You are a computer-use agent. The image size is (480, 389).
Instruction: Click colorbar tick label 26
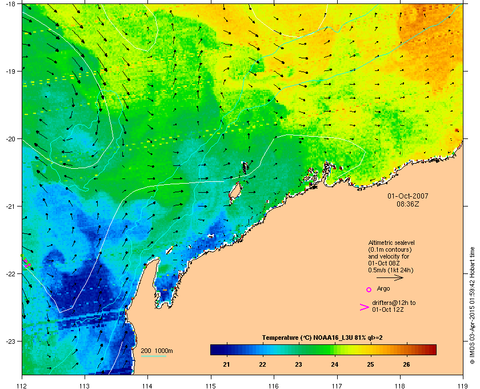pyautogui.click(x=406, y=364)
